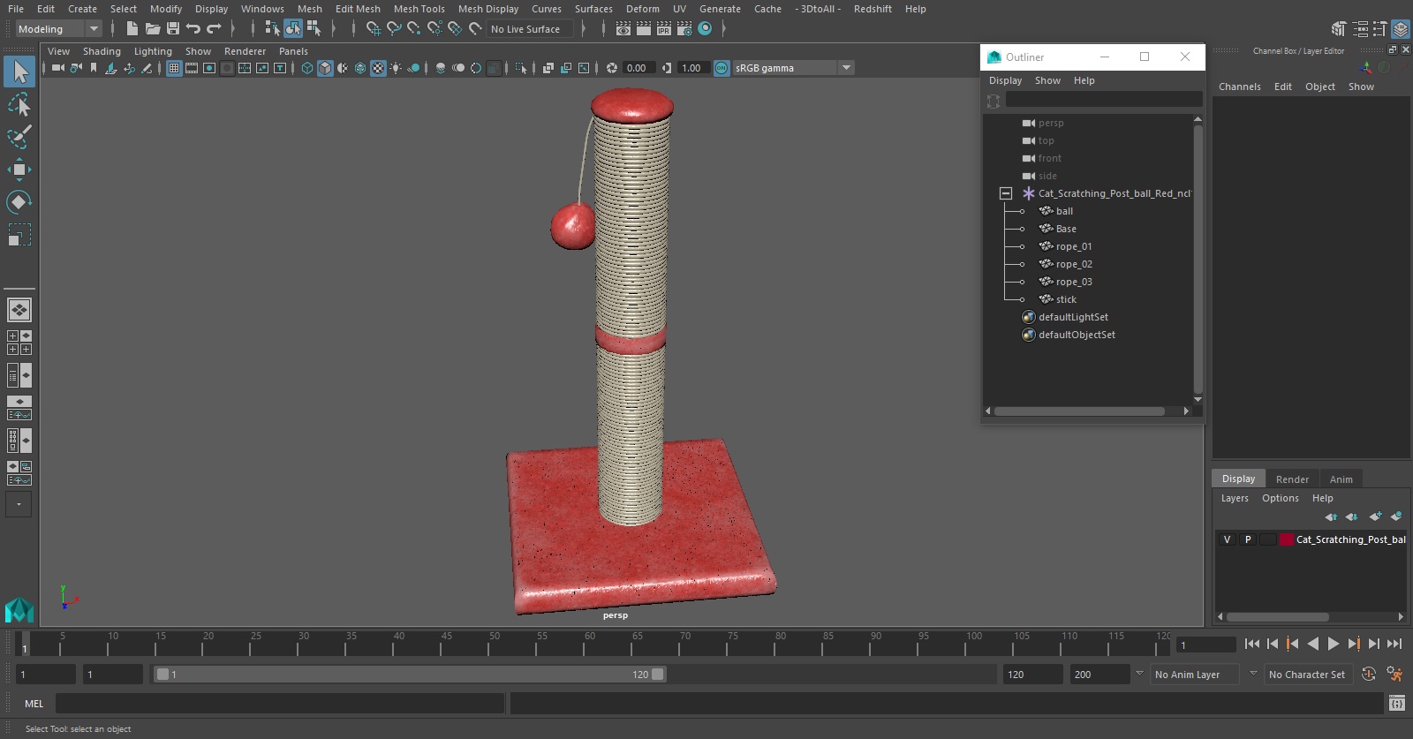Toggle layer playback P box
This screenshot has width=1413, height=739.
point(1248,539)
